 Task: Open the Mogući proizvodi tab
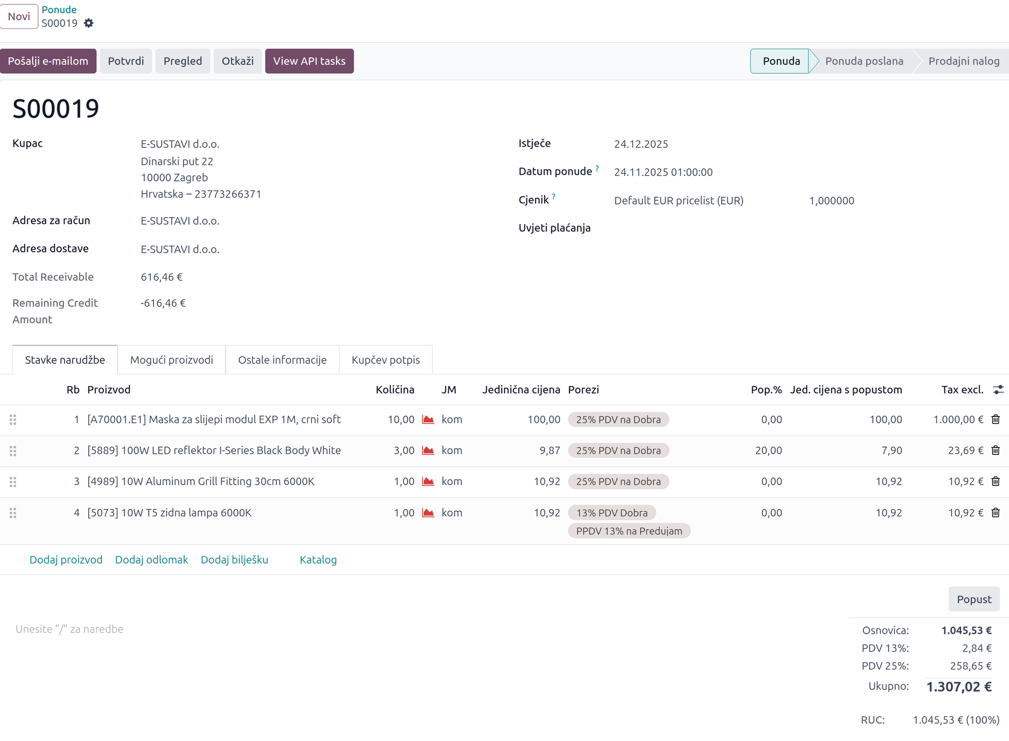click(171, 360)
